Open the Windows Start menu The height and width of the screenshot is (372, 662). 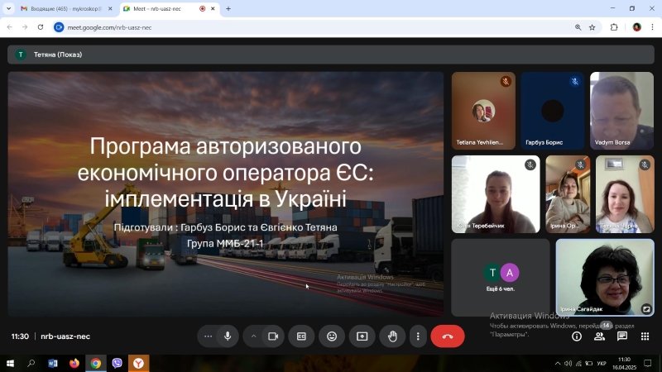tap(10, 363)
